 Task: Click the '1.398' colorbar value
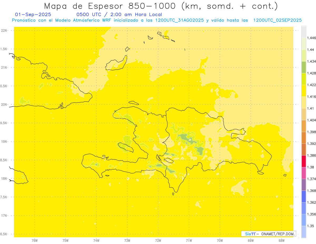click(312, 132)
